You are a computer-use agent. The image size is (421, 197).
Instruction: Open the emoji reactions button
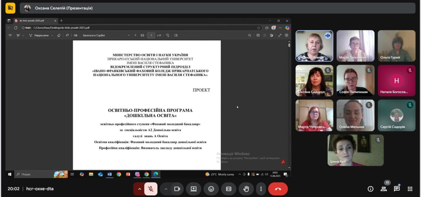point(211,189)
